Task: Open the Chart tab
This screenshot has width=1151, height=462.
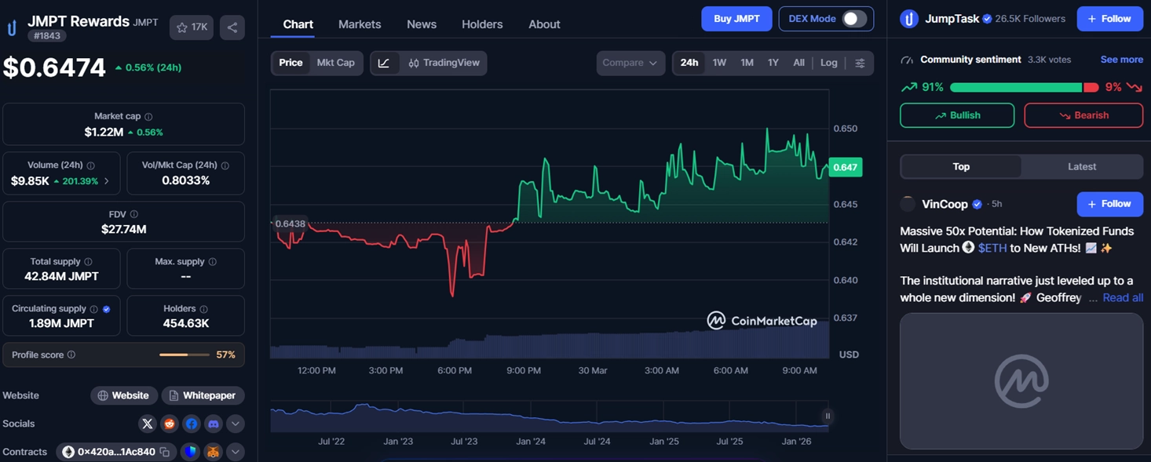Action: coord(298,24)
